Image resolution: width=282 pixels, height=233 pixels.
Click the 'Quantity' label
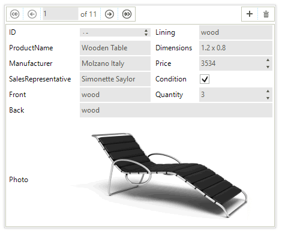click(169, 95)
